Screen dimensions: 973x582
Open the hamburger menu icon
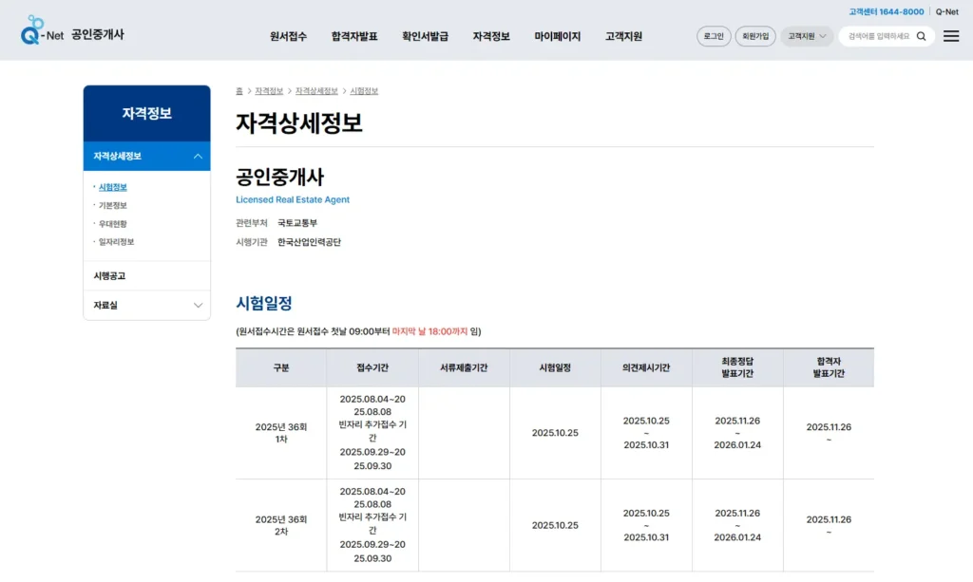[x=950, y=35]
